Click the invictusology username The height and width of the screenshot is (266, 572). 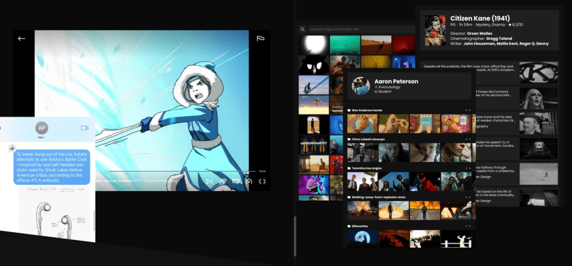[388, 88]
